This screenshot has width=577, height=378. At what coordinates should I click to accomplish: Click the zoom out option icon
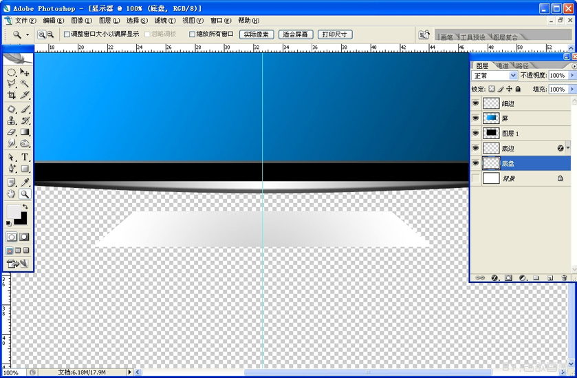point(50,34)
